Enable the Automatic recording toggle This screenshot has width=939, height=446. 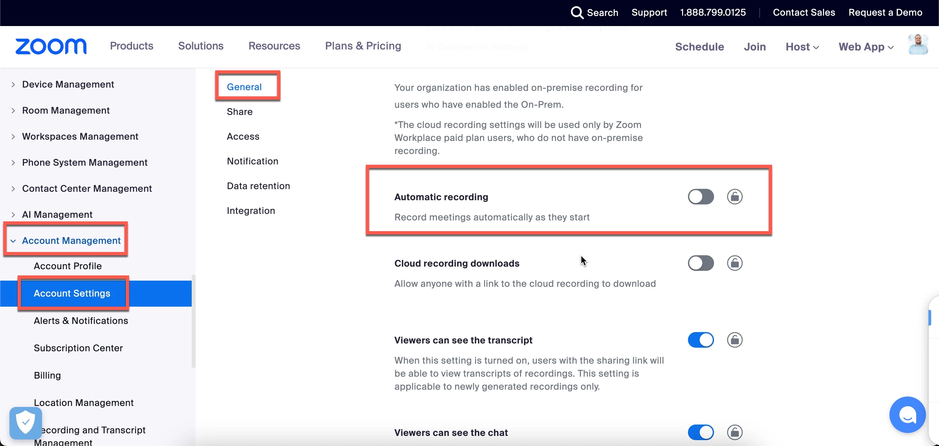tap(701, 197)
